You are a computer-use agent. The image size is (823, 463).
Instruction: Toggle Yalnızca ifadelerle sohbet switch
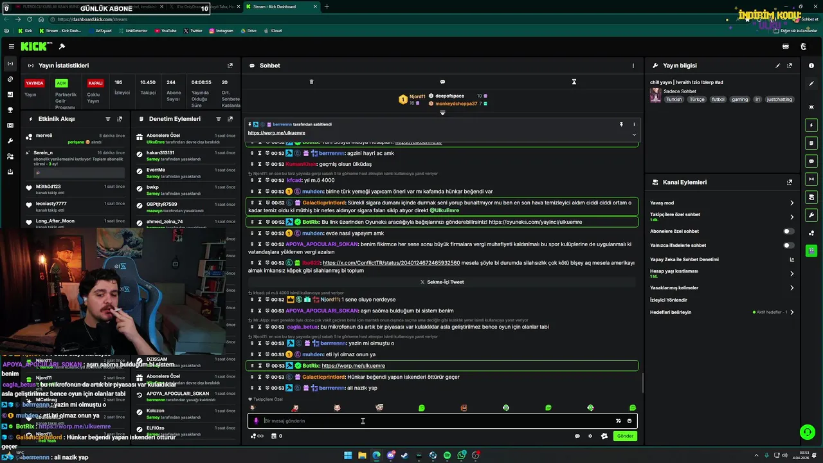coord(788,245)
